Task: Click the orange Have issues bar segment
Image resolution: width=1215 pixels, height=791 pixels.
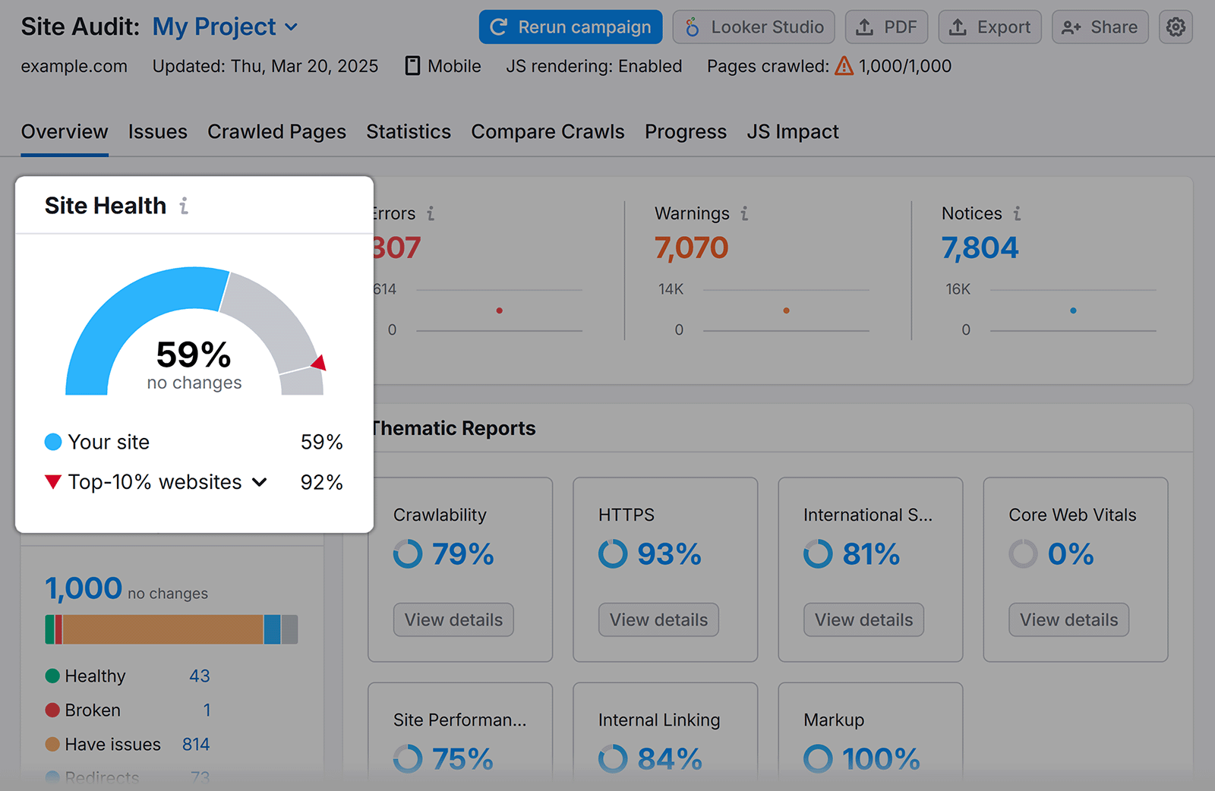Action: coord(163,629)
